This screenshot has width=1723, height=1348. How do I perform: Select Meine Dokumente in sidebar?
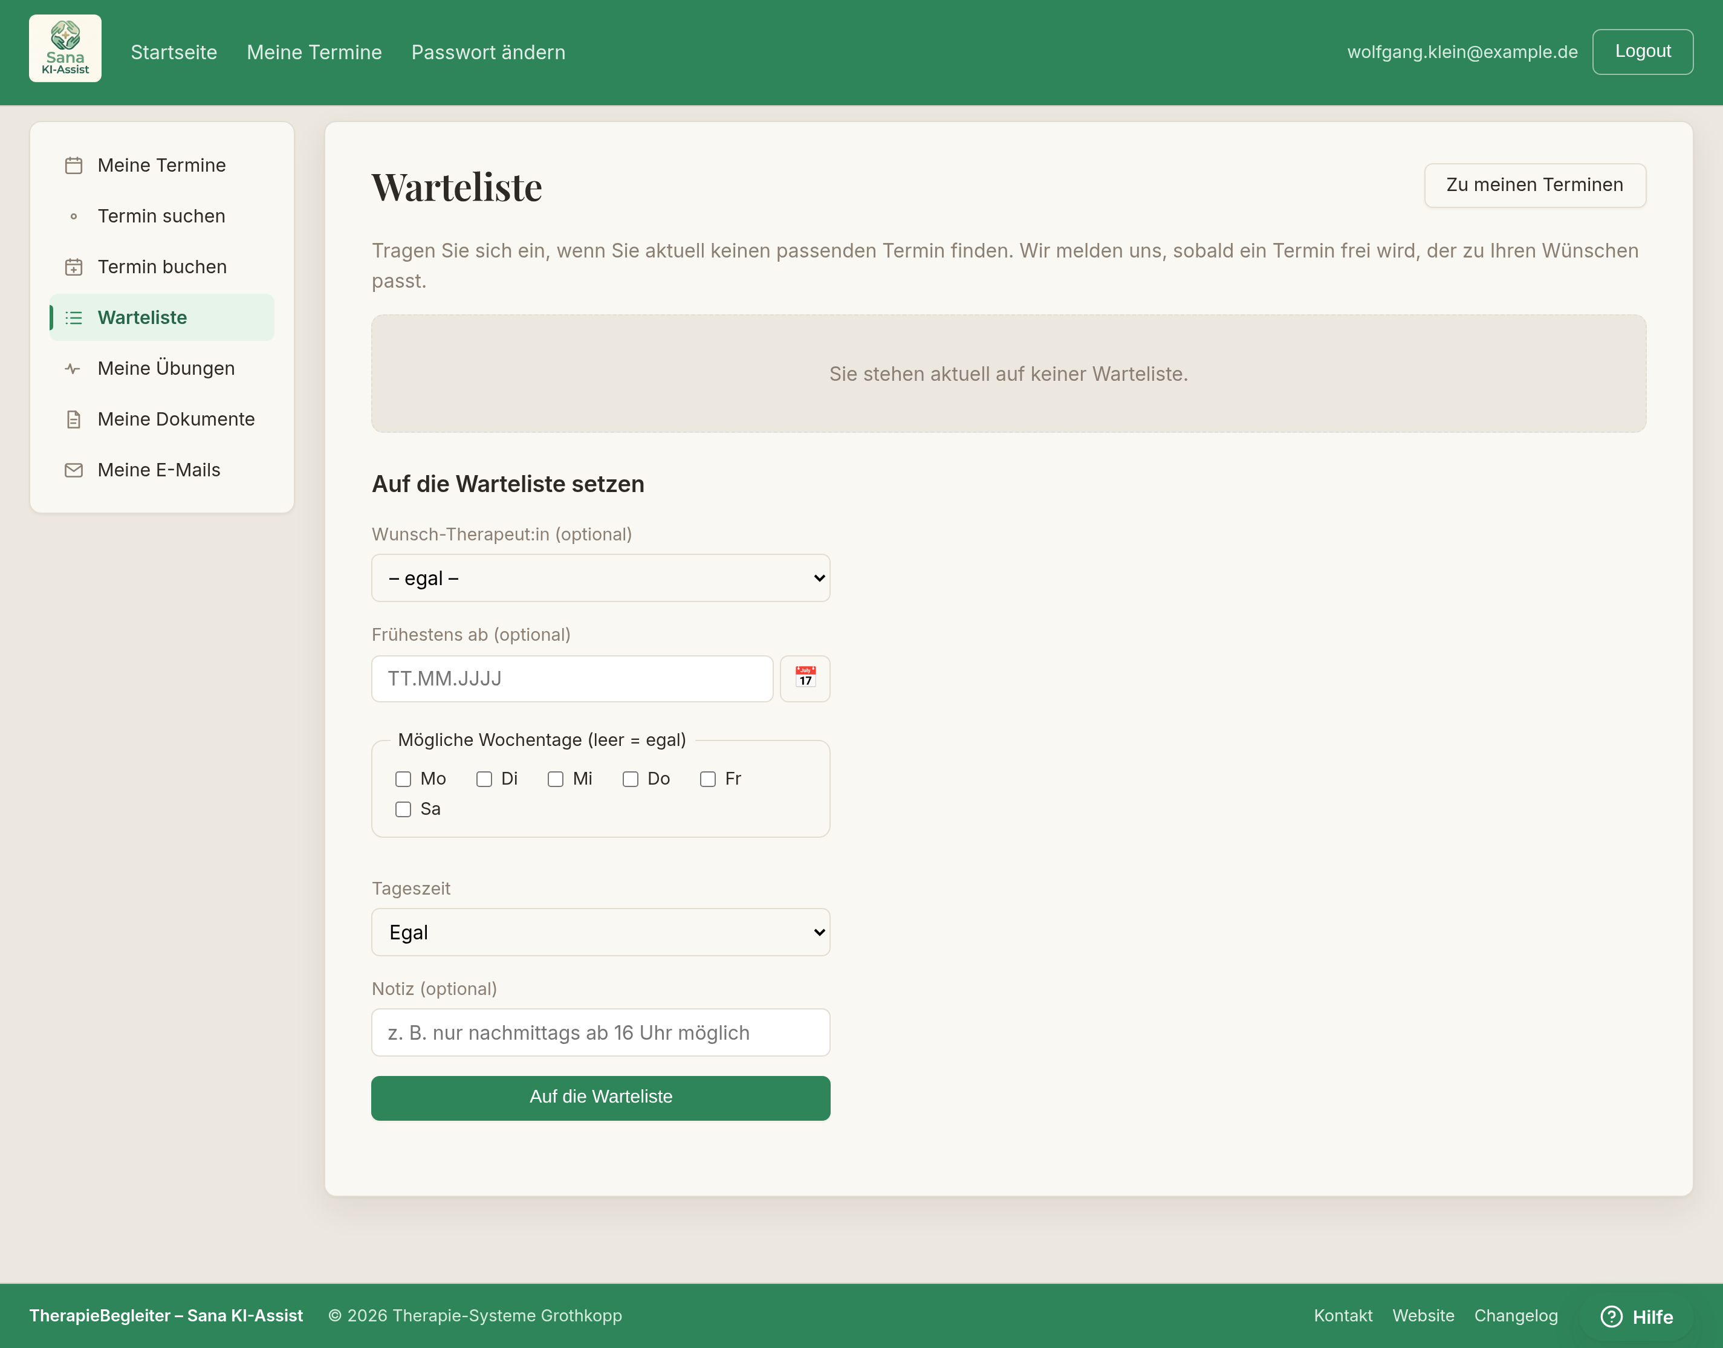pyautogui.click(x=162, y=420)
